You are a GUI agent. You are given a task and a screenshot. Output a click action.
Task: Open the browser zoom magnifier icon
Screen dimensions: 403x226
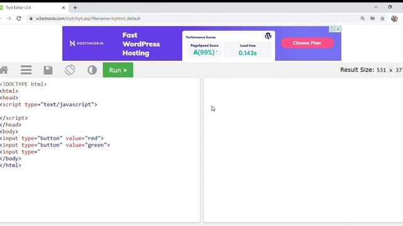tap(363, 18)
